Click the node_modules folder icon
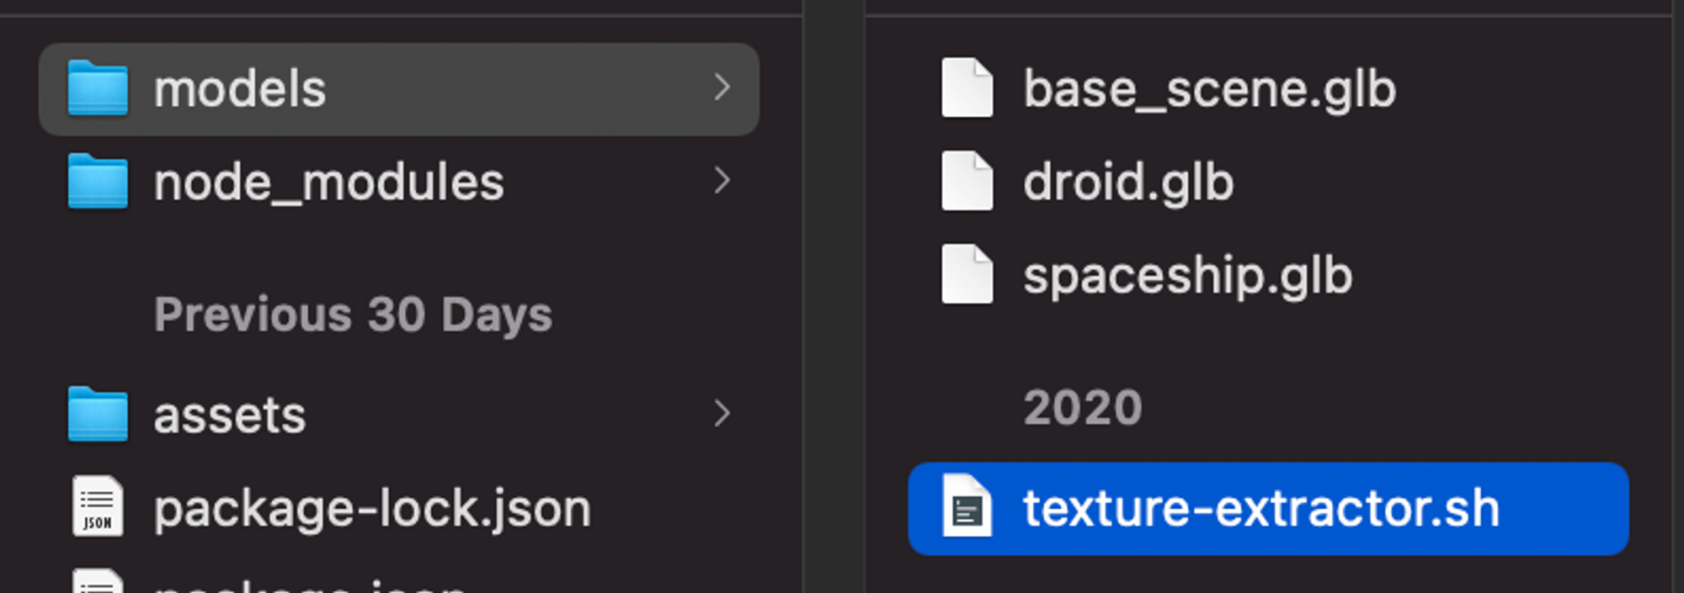 [98, 181]
